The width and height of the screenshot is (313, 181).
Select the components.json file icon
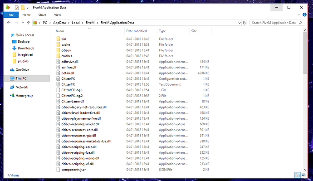coord(58,170)
